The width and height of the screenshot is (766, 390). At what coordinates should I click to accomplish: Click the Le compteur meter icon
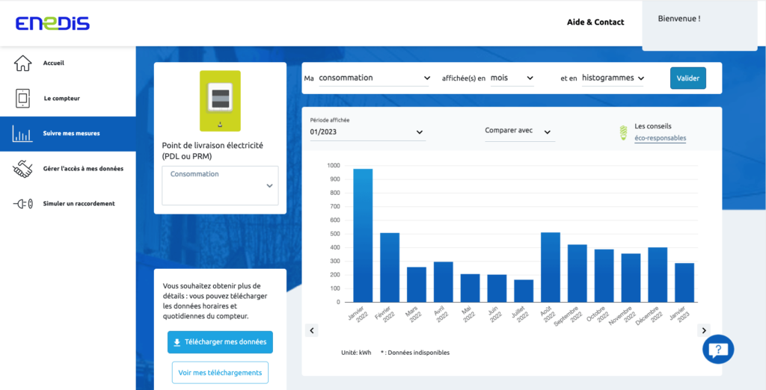pos(22,99)
